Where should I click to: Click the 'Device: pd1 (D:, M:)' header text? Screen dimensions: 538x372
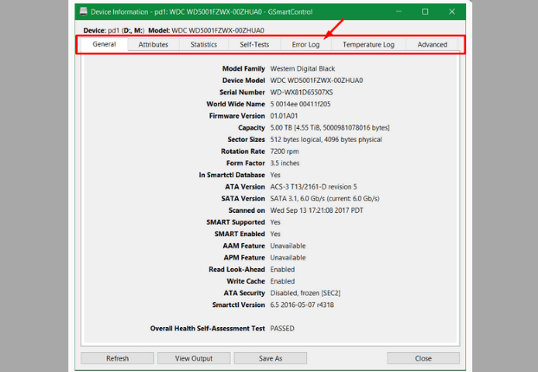point(114,30)
